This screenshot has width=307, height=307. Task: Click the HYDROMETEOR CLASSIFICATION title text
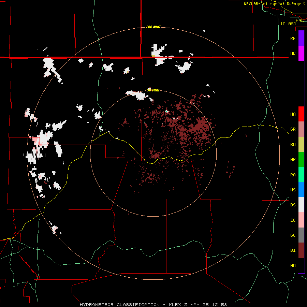[x=120, y=305]
